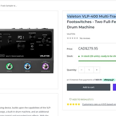Click the five-star product rating icons

click(72, 38)
